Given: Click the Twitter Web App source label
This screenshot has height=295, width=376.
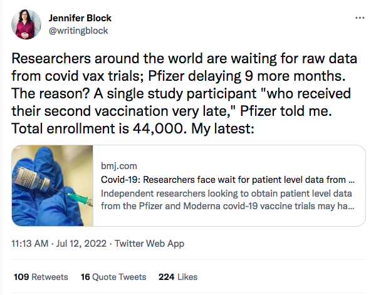Looking at the screenshot, I should click(149, 244).
